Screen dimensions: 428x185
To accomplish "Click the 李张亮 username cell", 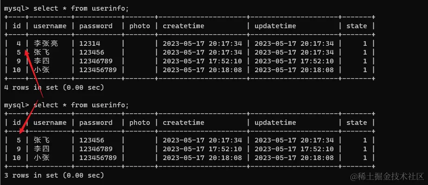I will [46, 43].
